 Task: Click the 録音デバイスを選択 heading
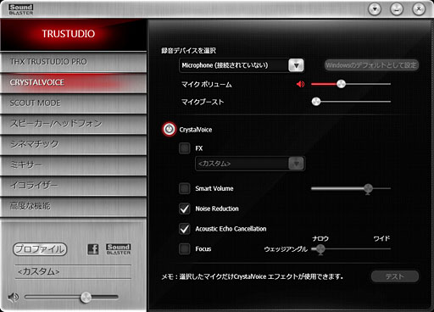tap(188, 51)
